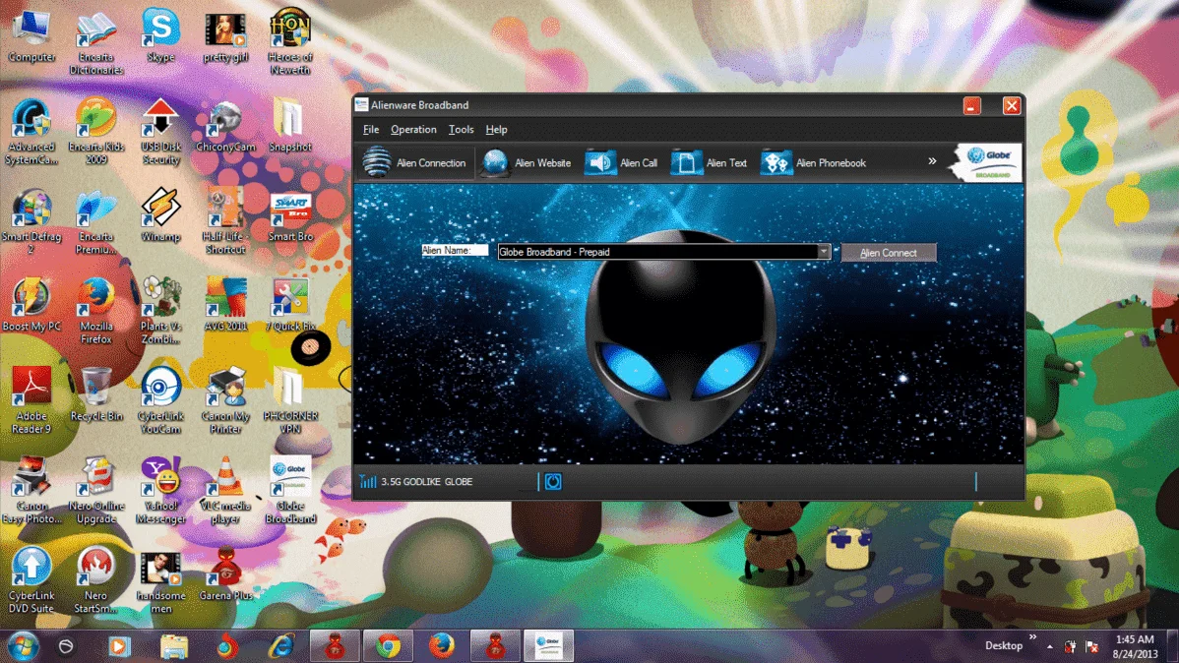The height and width of the screenshot is (663, 1179).
Task: Click the Windows Start button
Action: [x=23, y=645]
